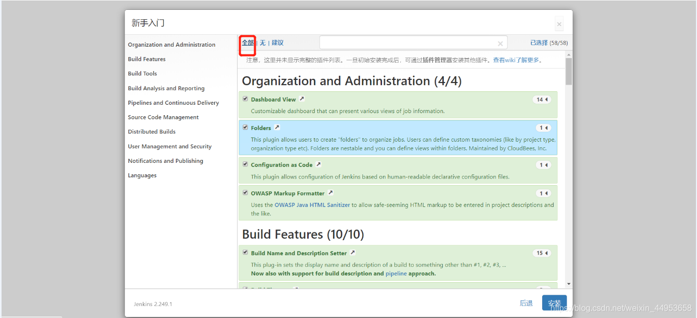Click the 安装 install button
Viewport: 697px width, 318px height.
click(x=554, y=303)
